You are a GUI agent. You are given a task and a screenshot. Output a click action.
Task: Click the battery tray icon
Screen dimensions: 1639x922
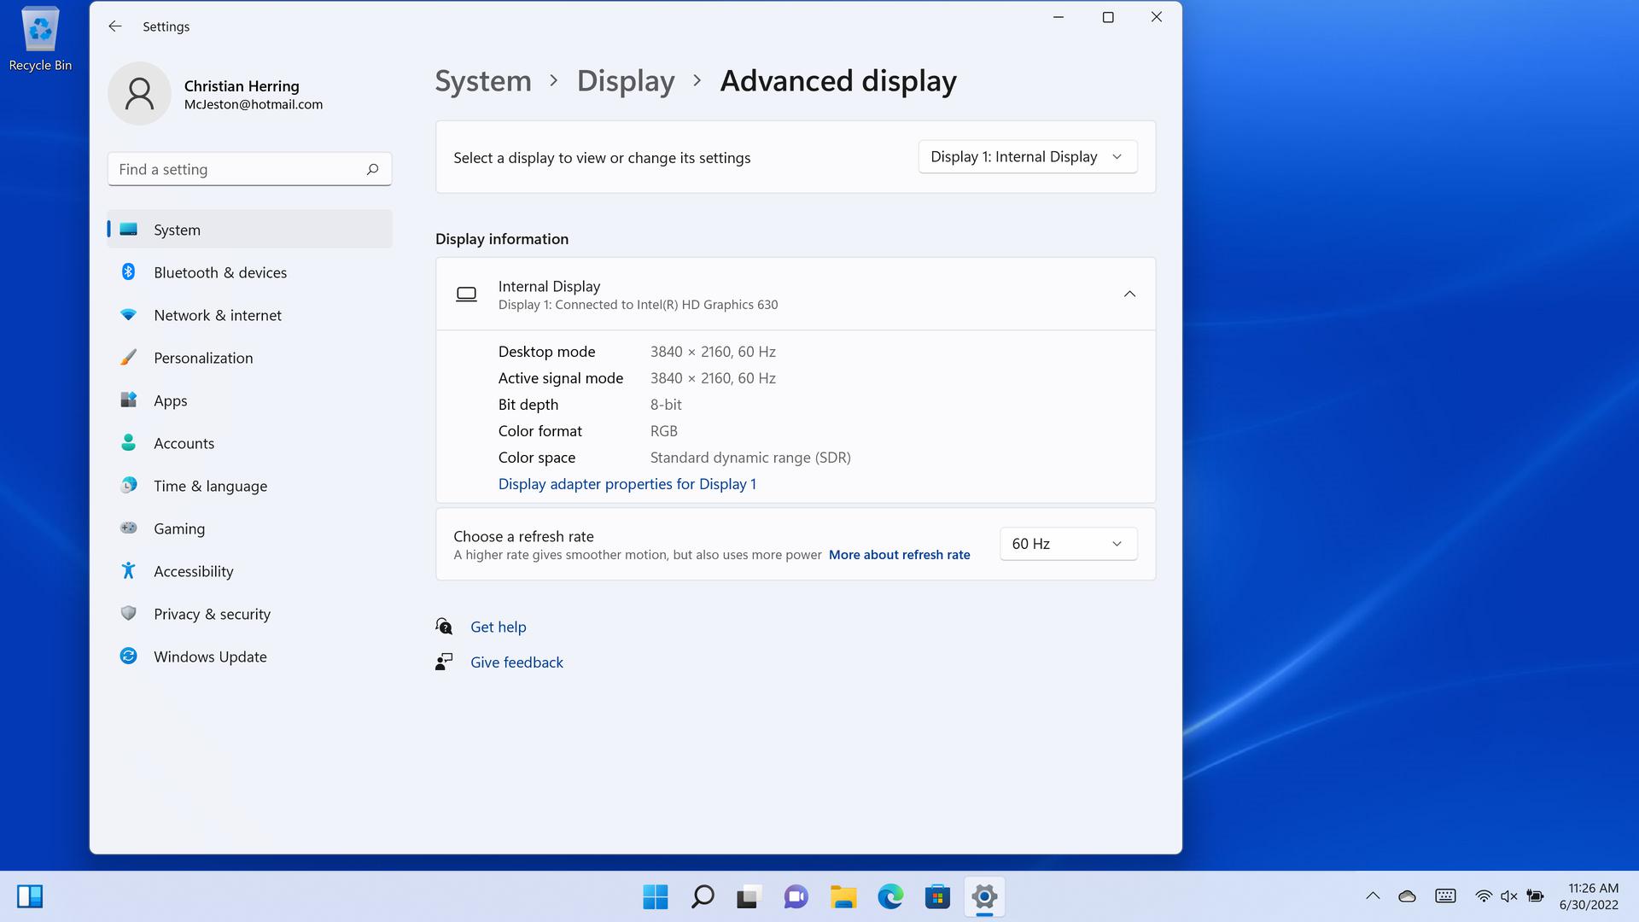click(1535, 896)
